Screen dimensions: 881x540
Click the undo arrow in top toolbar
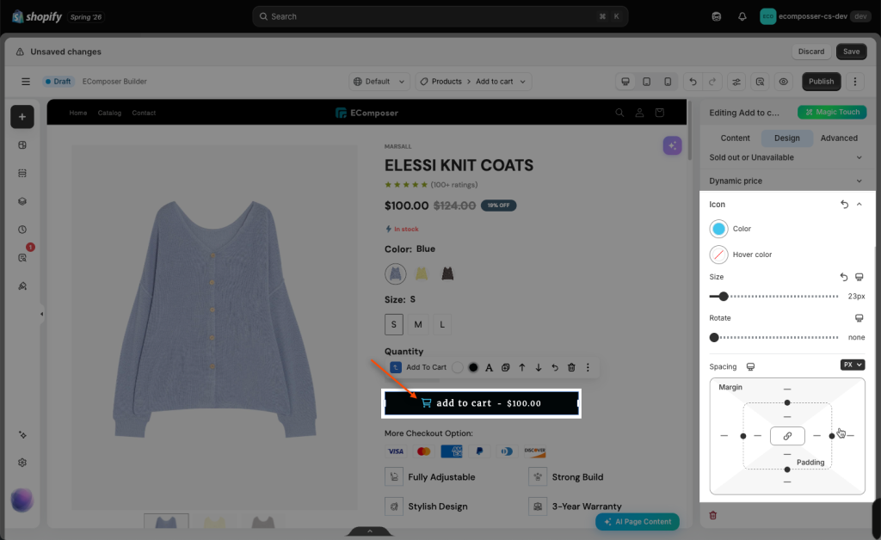pyautogui.click(x=693, y=82)
